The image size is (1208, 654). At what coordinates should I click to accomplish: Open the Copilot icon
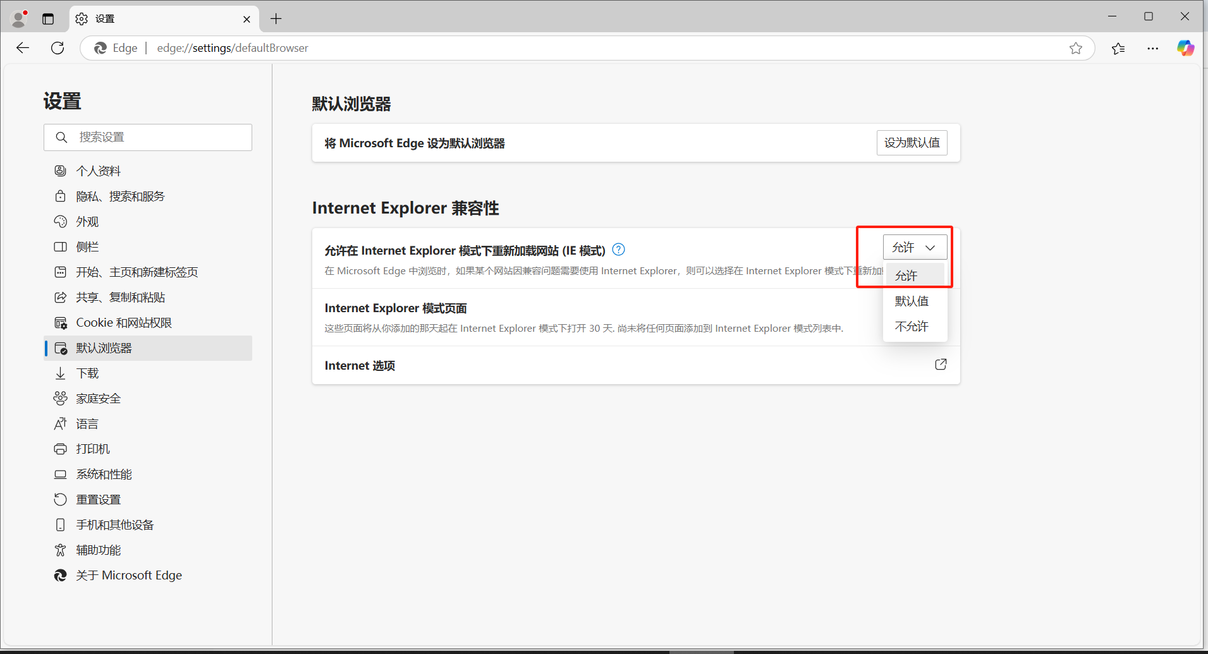tap(1186, 48)
